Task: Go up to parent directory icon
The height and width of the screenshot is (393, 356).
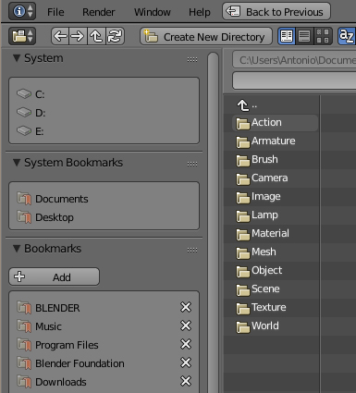Action: pos(96,36)
